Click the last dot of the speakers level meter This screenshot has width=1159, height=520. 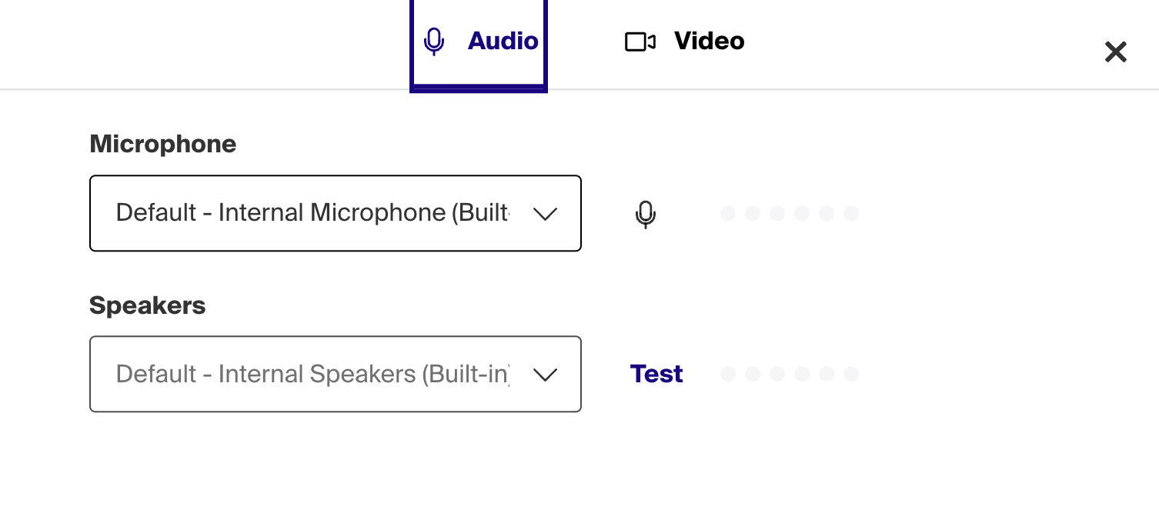tap(850, 374)
